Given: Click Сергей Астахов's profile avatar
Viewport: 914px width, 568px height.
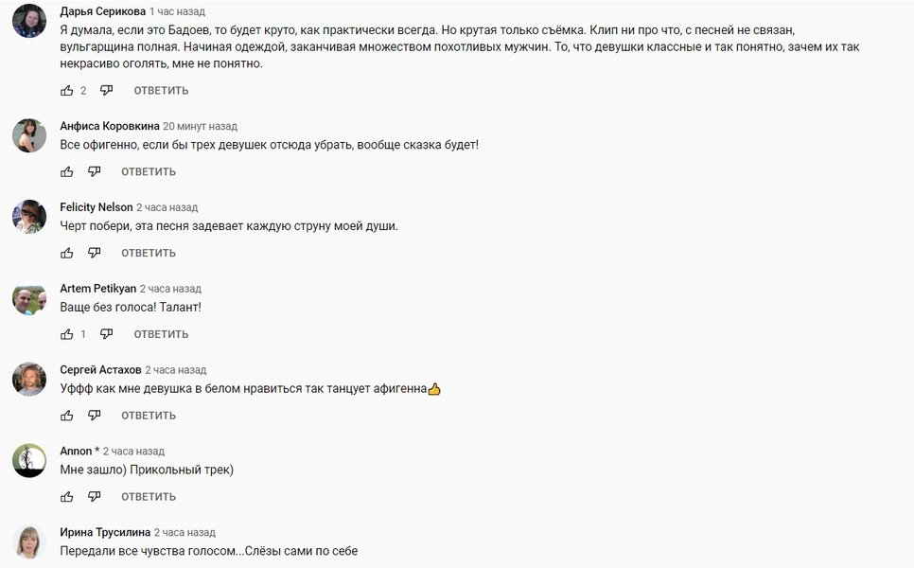Looking at the screenshot, I should (x=29, y=380).
